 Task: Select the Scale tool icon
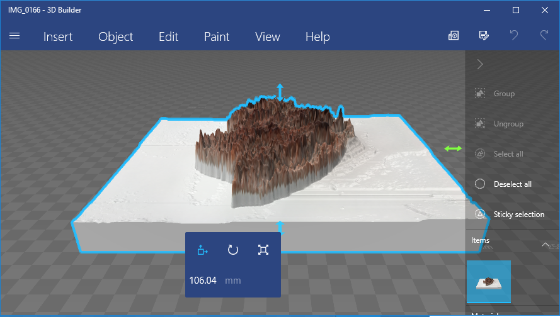tap(263, 250)
